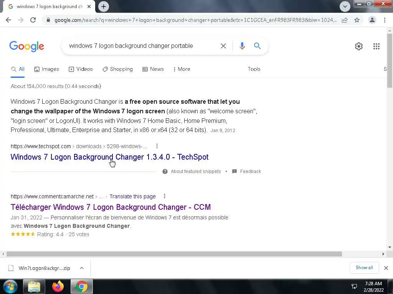Click the horizontal scrollbar thumb

pyautogui.click(x=174, y=254)
